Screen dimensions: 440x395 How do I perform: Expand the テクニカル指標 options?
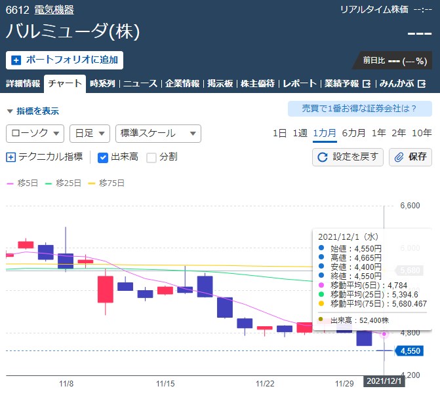45,157
